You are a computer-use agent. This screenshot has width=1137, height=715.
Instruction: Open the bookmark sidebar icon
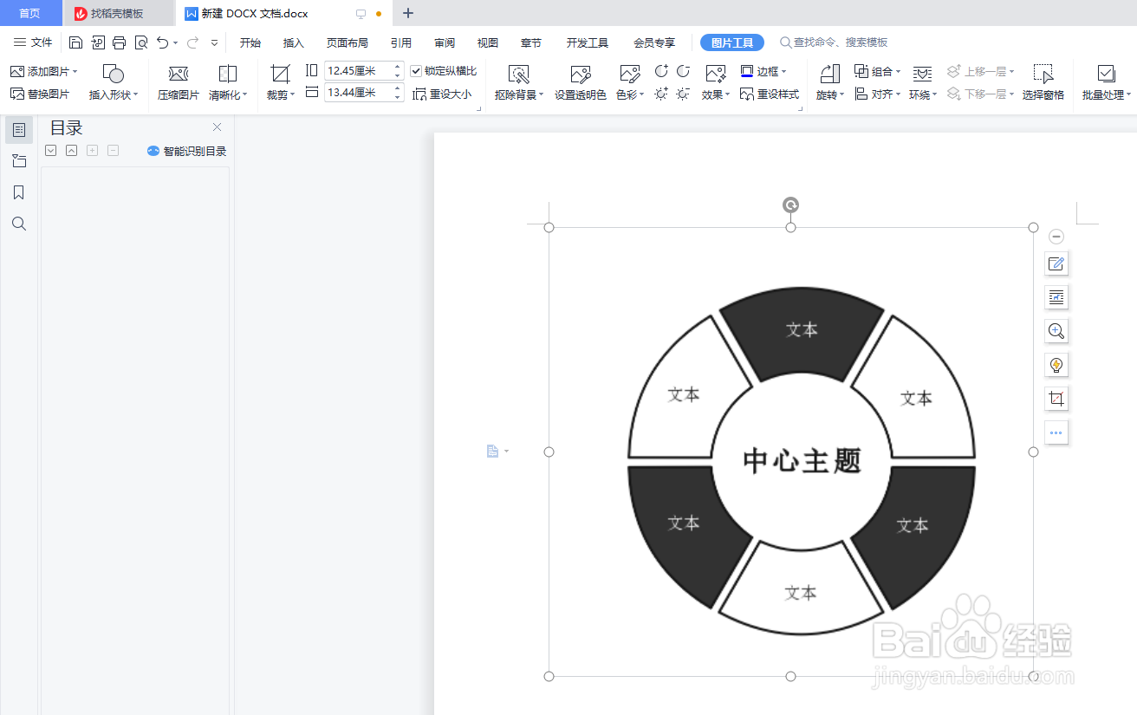[x=19, y=192]
